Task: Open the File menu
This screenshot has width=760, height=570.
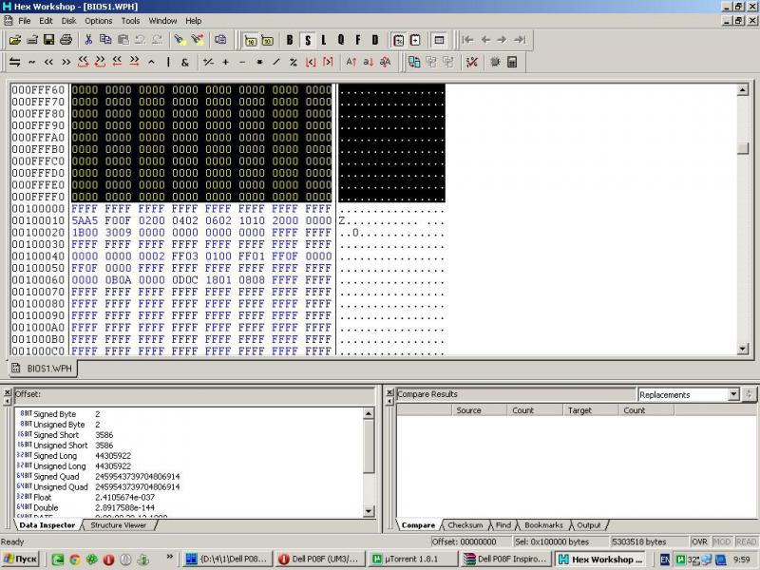Action: point(25,21)
